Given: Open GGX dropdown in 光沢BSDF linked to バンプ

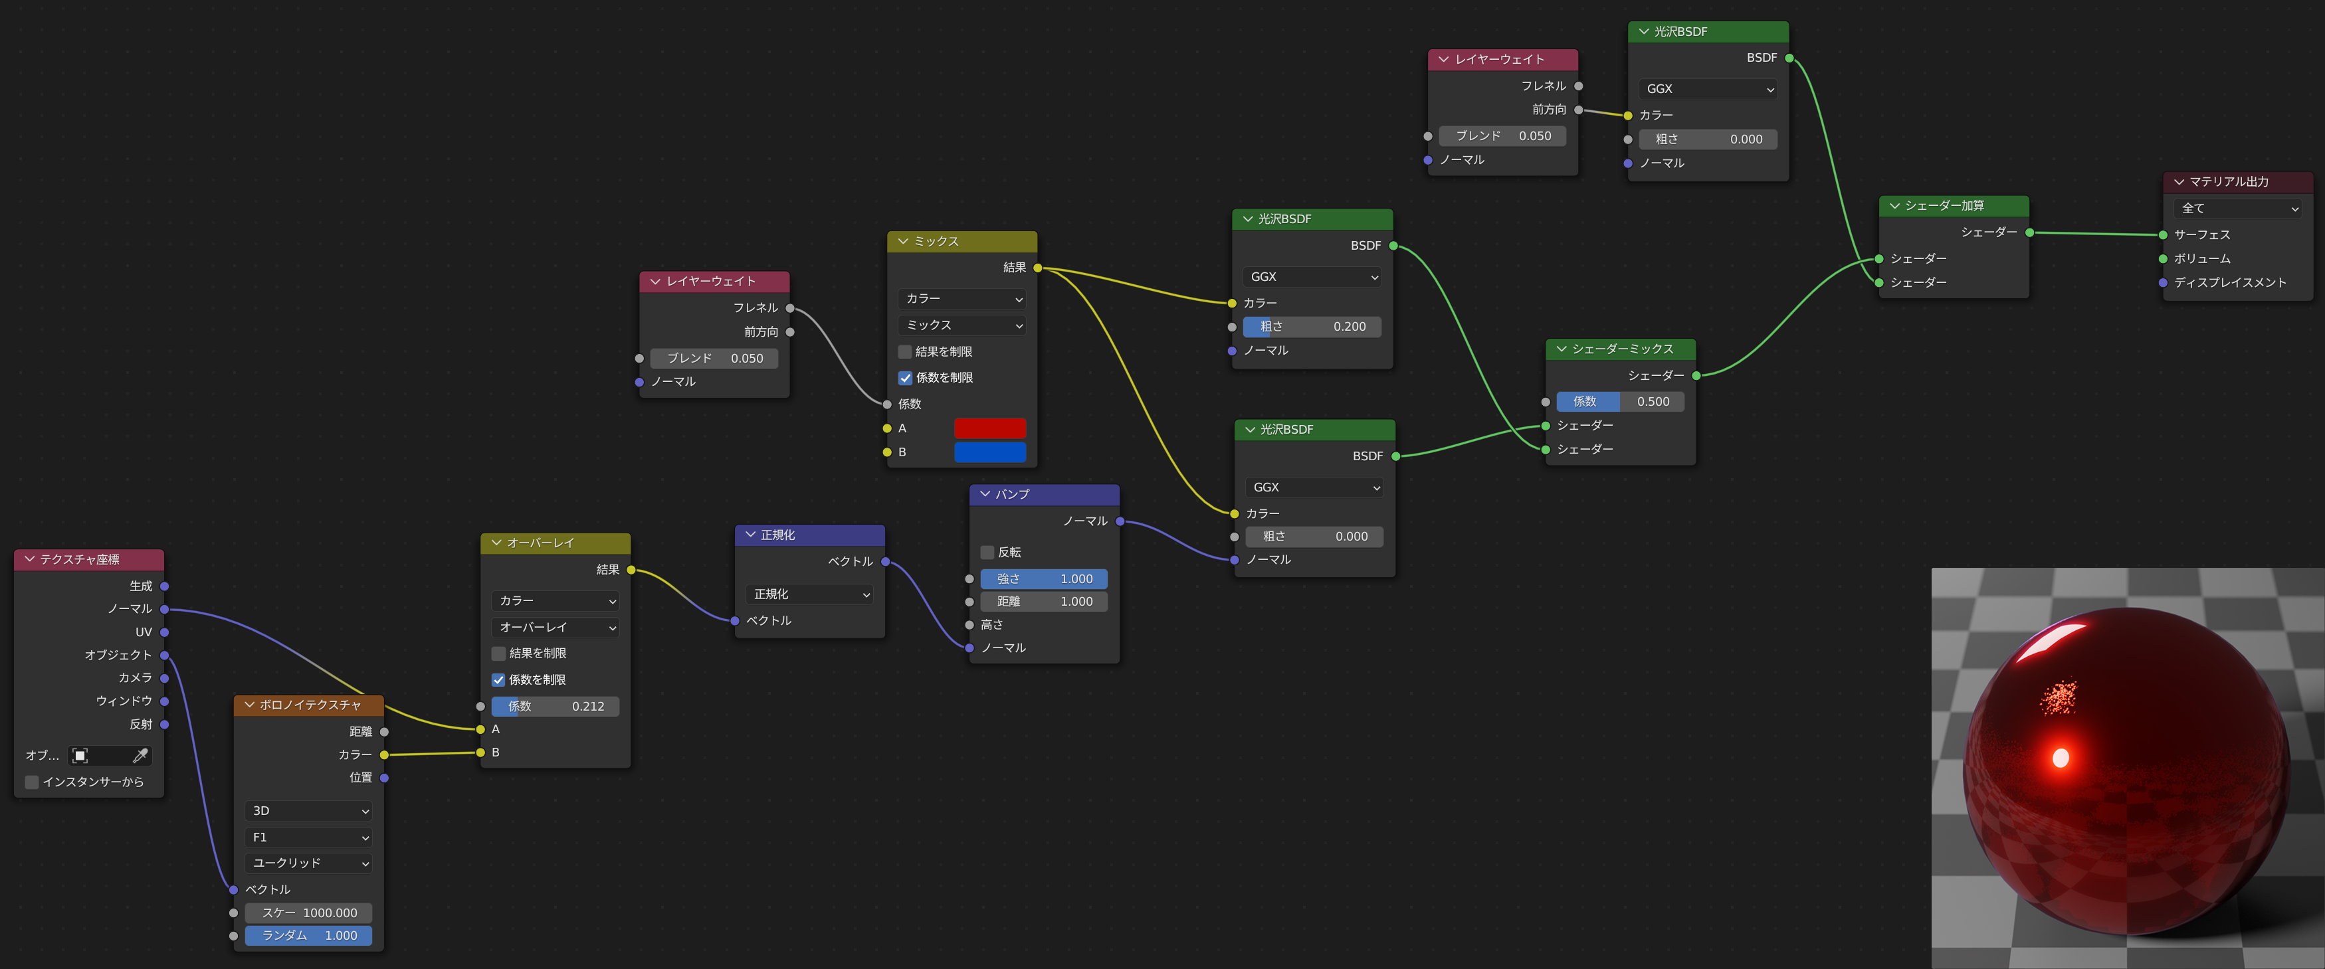Looking at the screenshot, I should pos(1314,487).
